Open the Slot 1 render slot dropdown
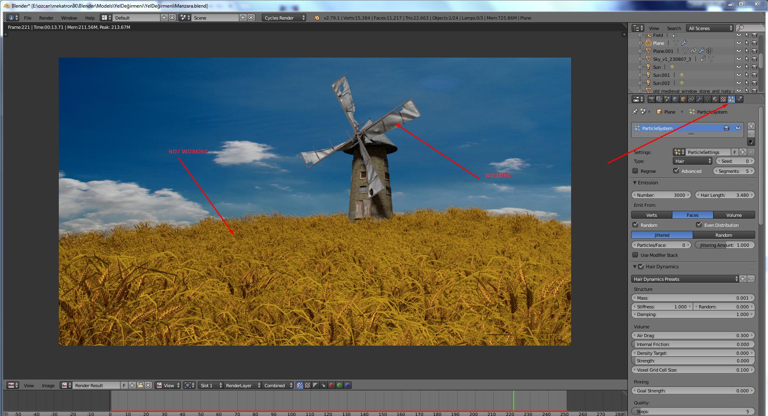This screenshot has height=416, width=768. pyautogui.click(x=211, y=385)
